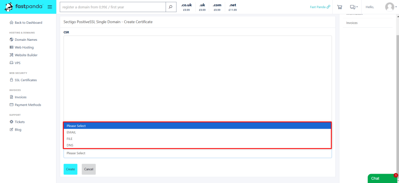This screenshot has height=183, width=399.
Task: Click the Website Builder tools icon
Action: (11, 55)
